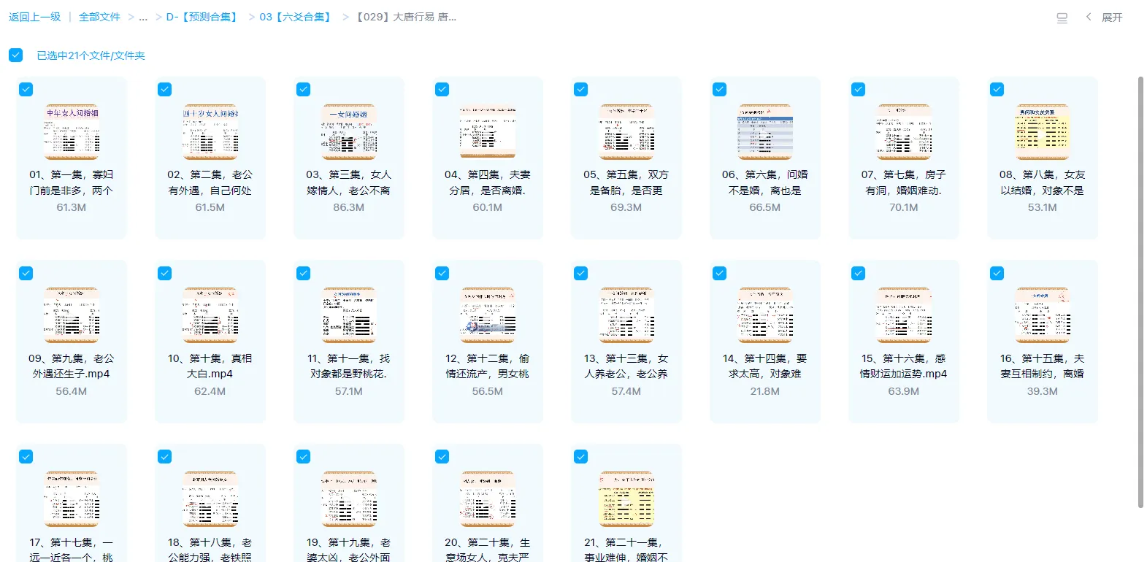
Task: Expand the ... collapsed breadcrumb
Action: [143, 17]
